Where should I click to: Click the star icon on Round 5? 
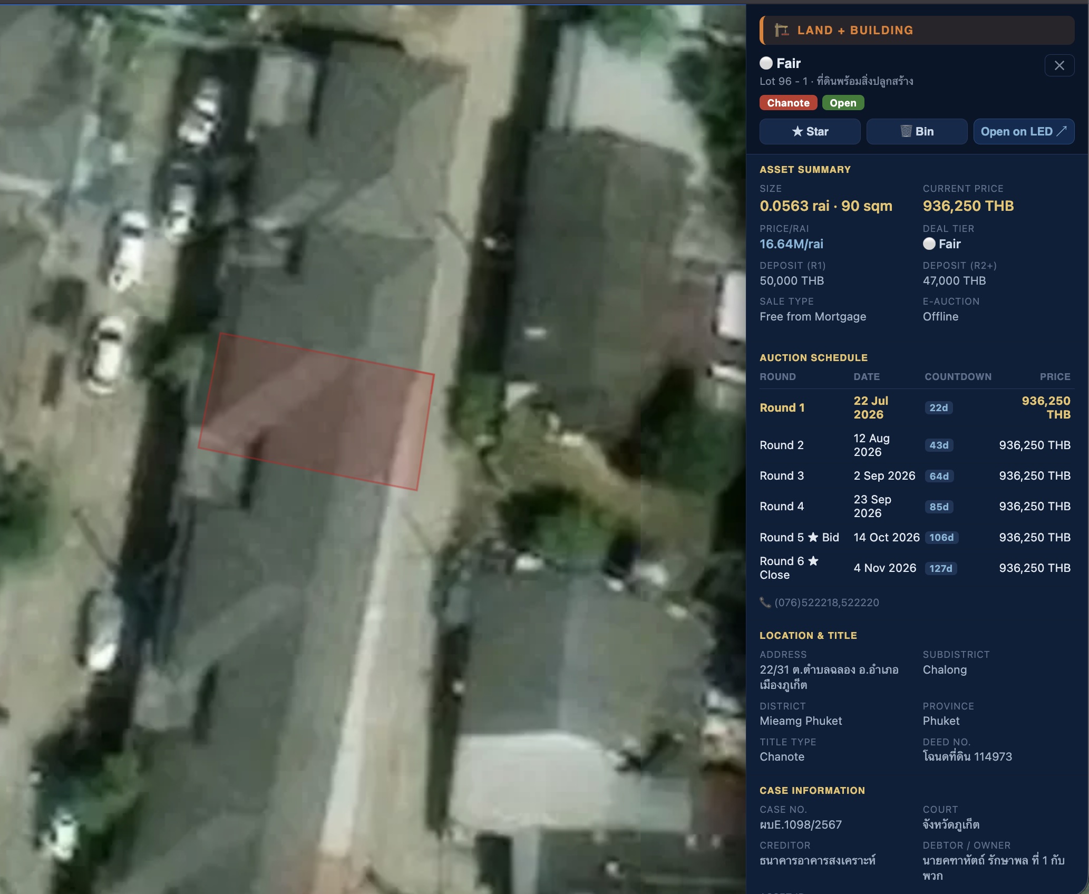813,537
